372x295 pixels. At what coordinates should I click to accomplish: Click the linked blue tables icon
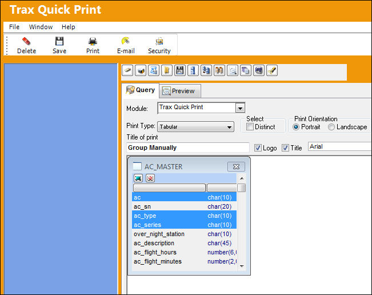click(x=206, y=70)
